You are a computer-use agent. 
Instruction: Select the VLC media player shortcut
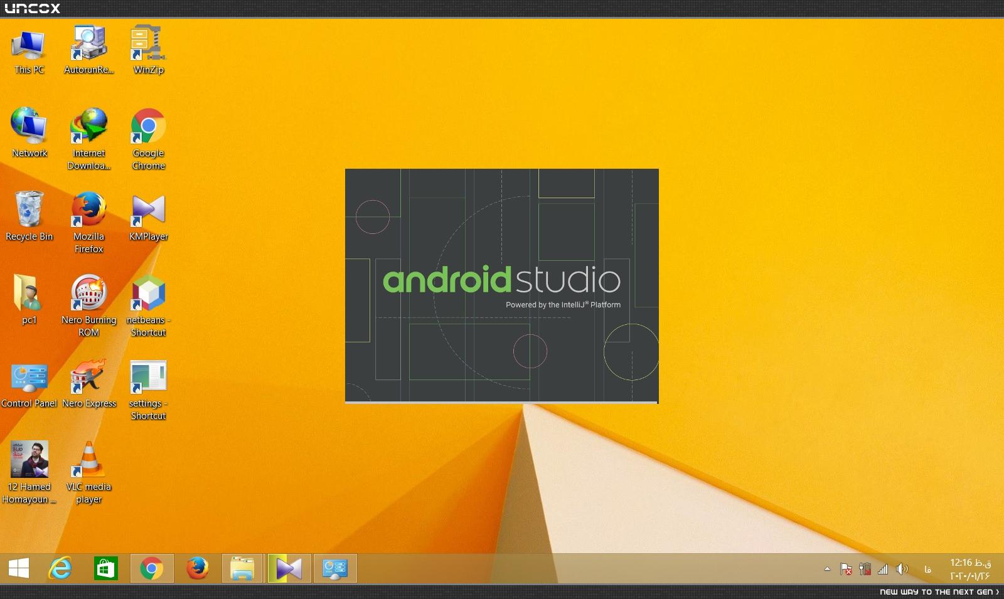pos(88,473)
